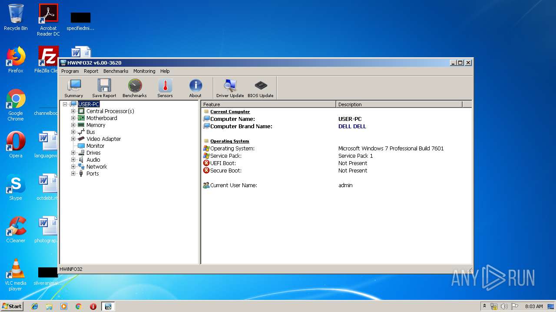Select Ports in the tree
Viewport: 556px width, 312px height.
pyautogui.click(x=93, y=173)
